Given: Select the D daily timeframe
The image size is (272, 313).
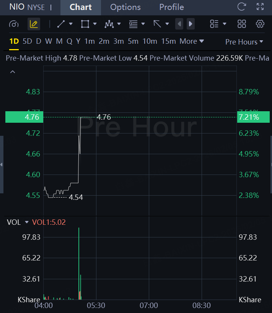Looking at the screenshot, I should pos(39,41).
